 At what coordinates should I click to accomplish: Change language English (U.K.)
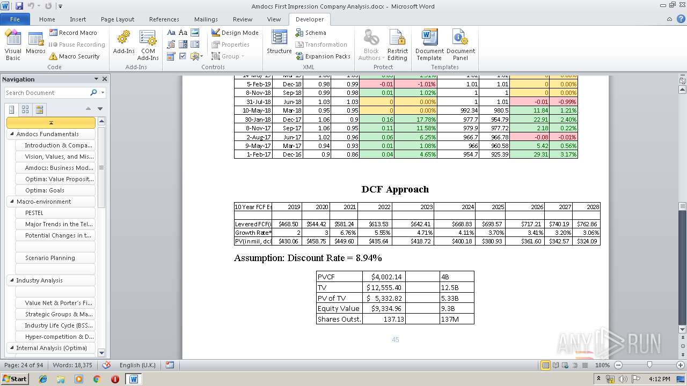pyautogui.click(x=137, y=365)
